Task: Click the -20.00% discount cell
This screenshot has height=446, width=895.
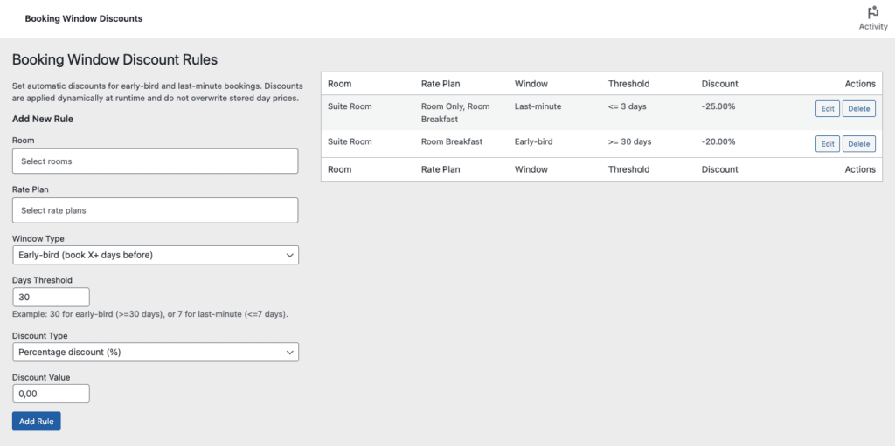Action: click(x=718, y=141)
